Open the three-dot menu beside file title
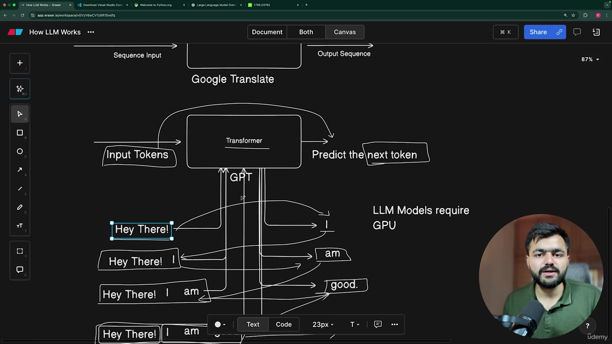612x344 pixels. (x=91, y=32)
